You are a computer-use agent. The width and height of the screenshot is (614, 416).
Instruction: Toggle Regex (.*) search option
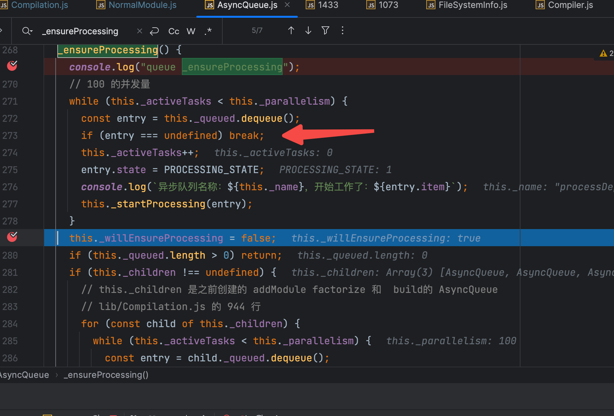pyautogui.click(x=208, y=31)
